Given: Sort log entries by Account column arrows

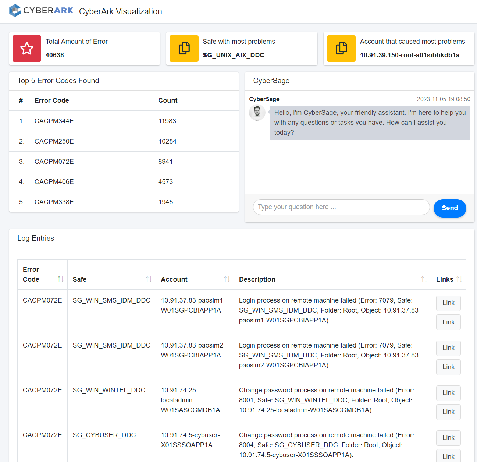Looking at the screenshot, I should (227, 279).
